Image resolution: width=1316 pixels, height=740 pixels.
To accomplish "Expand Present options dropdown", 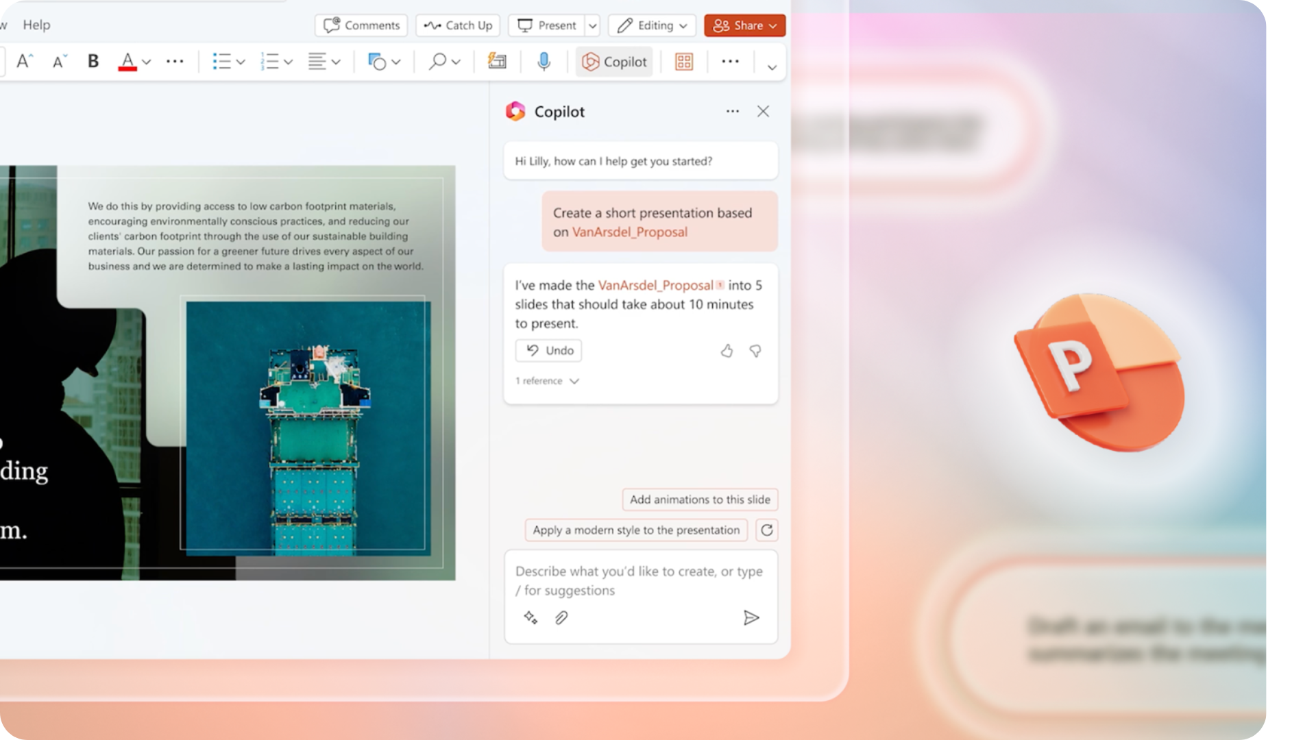I will tap(593, 26).
